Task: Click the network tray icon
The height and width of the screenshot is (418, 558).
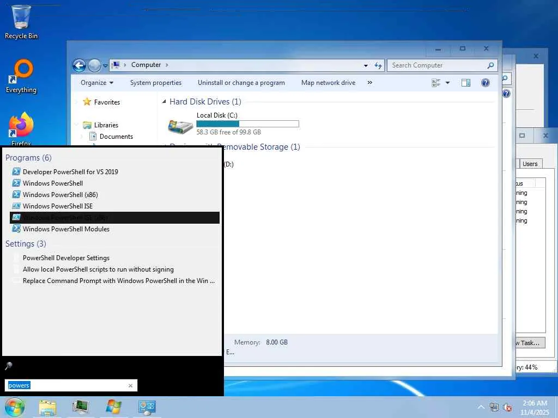Action: [494, 407]
